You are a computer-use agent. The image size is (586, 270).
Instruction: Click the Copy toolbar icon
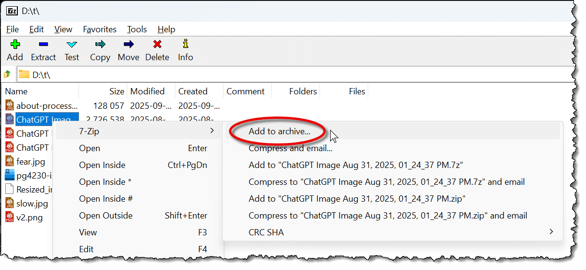[x=100, y=45]
